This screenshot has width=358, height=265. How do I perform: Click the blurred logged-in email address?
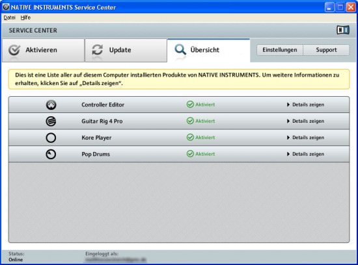point(116,260)
